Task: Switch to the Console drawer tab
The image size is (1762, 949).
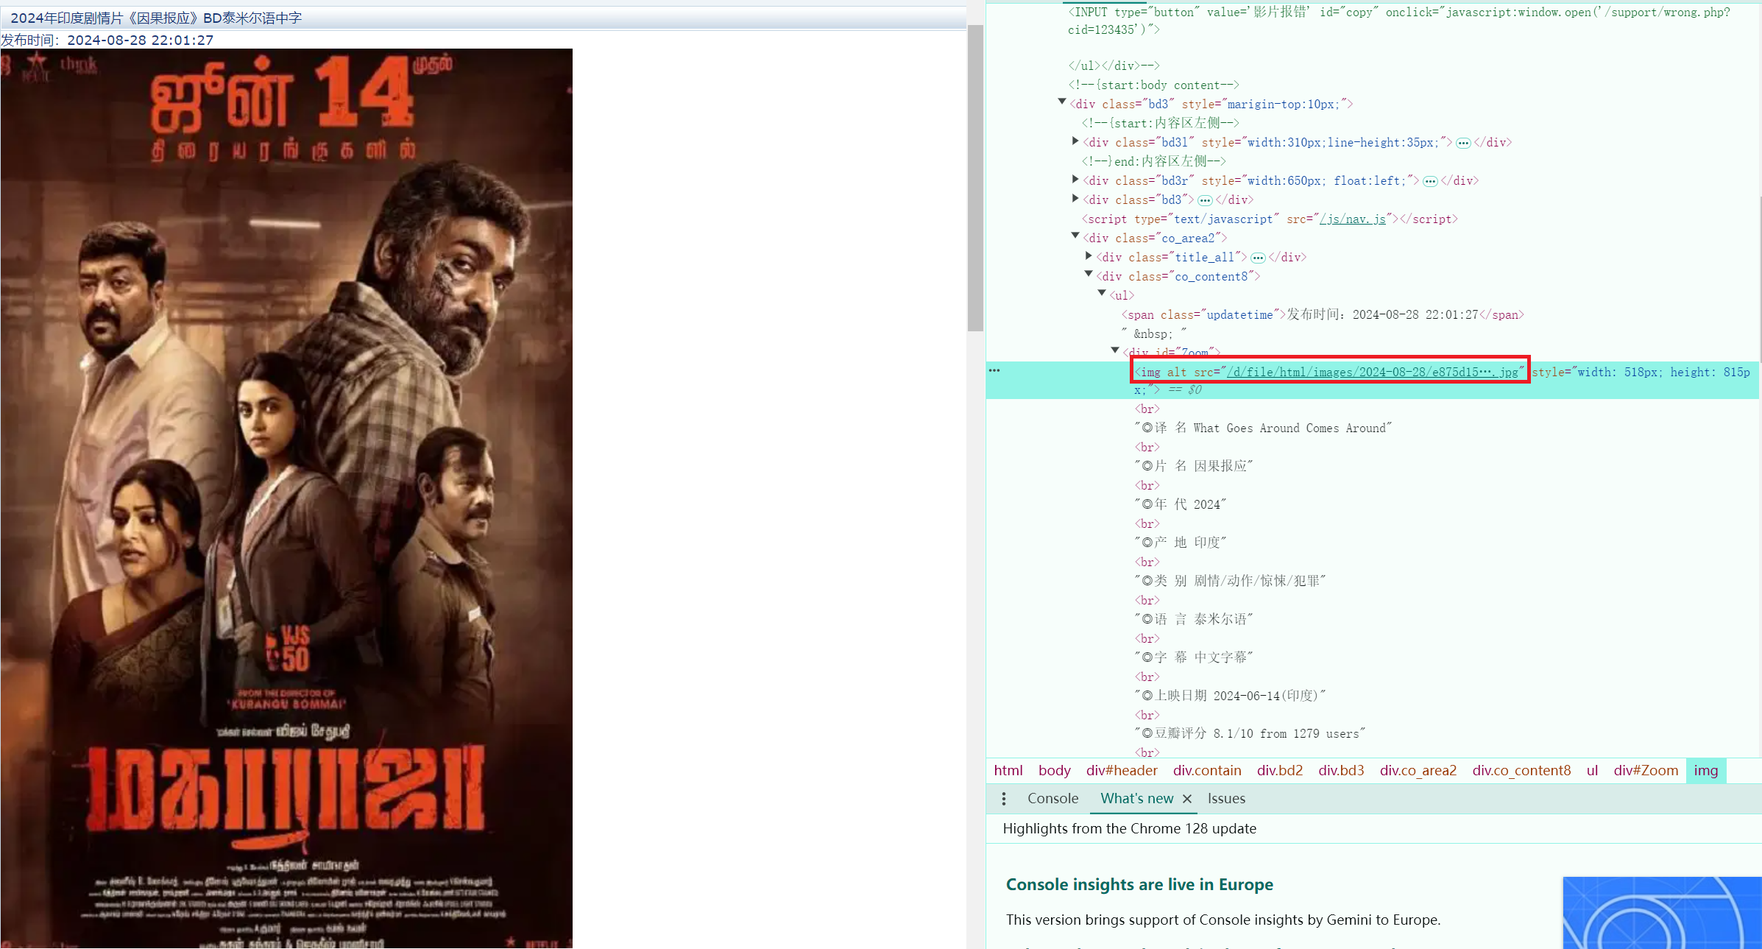Action: point(1052,799)
